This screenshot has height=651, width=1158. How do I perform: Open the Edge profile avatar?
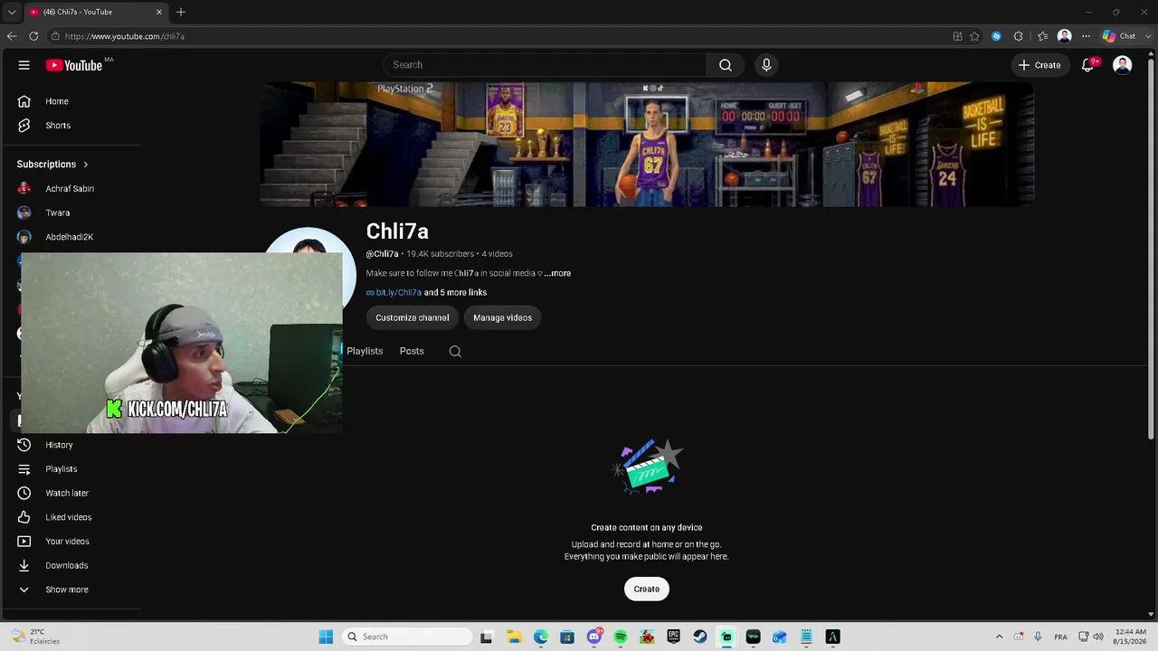tap(1065, 36)
